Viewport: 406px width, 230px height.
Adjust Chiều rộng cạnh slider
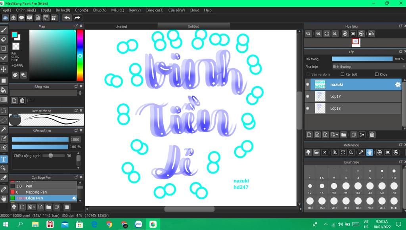(54, 156)
